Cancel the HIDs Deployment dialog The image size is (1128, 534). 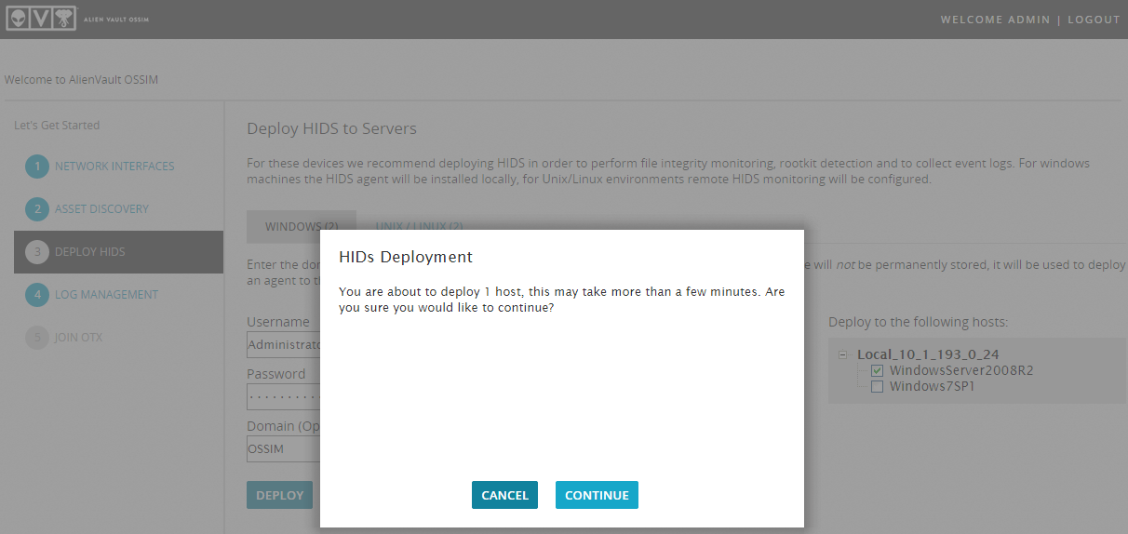(504, 495)
